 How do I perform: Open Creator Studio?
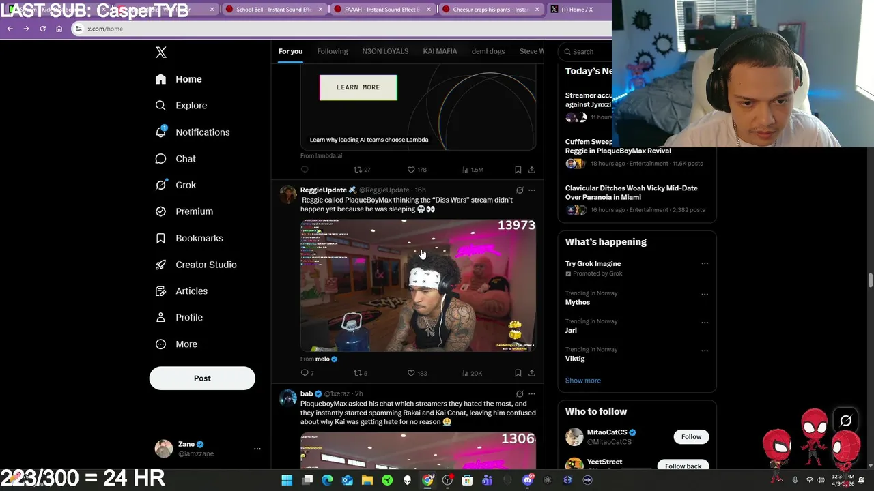(x=196, y=265)
